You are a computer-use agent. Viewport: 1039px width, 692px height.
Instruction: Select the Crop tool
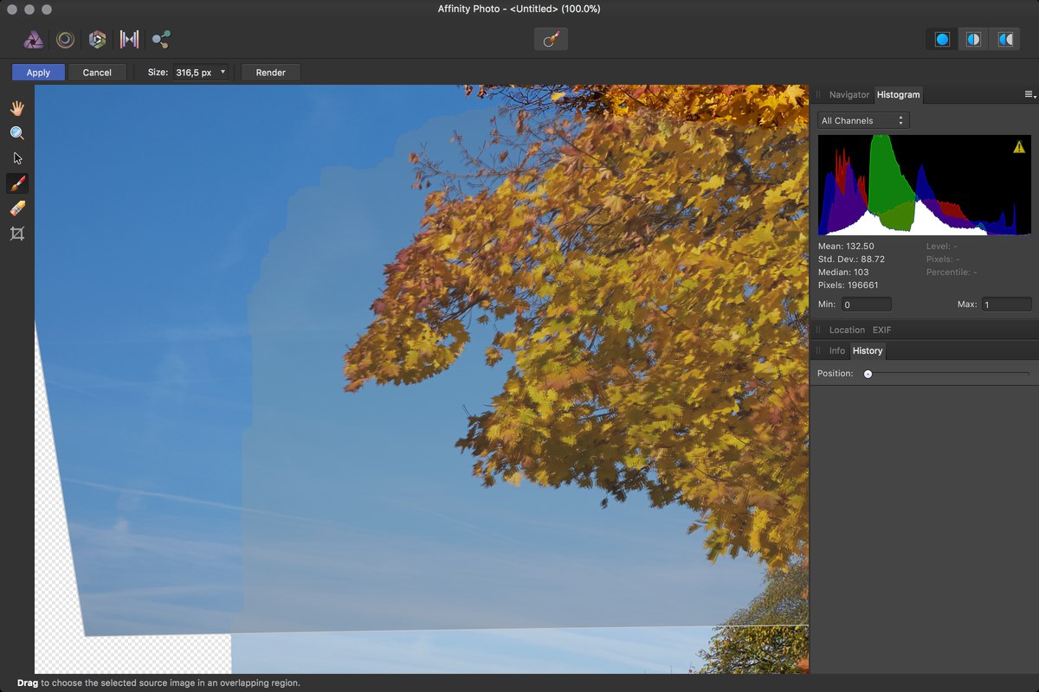point(16,234)
